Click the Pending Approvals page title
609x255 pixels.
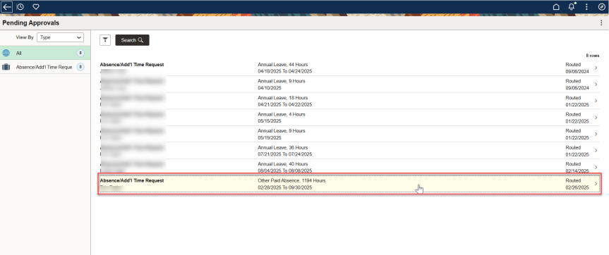[30, 23]
